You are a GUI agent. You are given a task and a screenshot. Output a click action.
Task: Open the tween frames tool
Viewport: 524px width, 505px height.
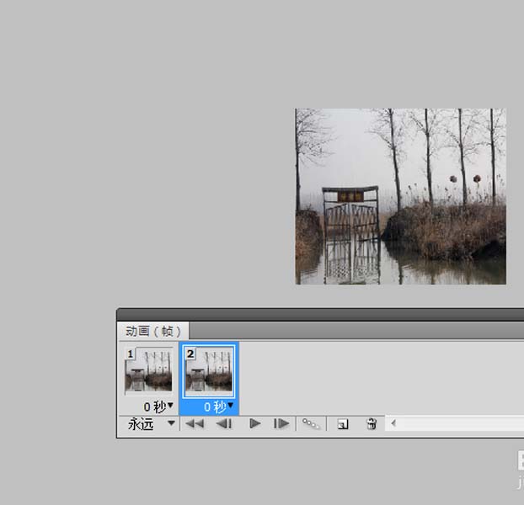click(311, 424)
